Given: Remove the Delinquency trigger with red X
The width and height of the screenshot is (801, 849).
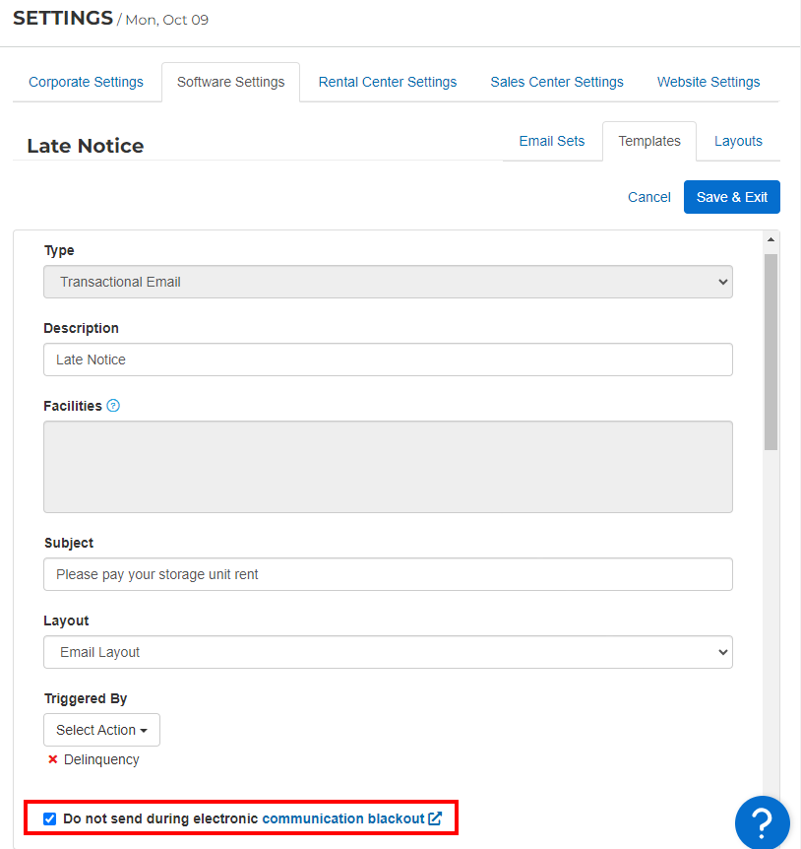Looking at the screenshot, I should (52, 759).
